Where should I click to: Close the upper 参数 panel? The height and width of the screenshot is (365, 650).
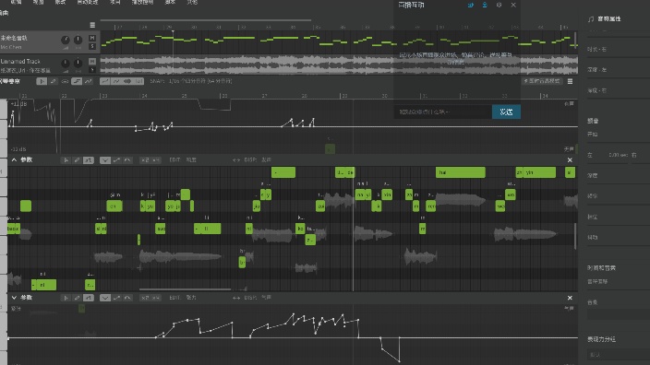(570, 159)
